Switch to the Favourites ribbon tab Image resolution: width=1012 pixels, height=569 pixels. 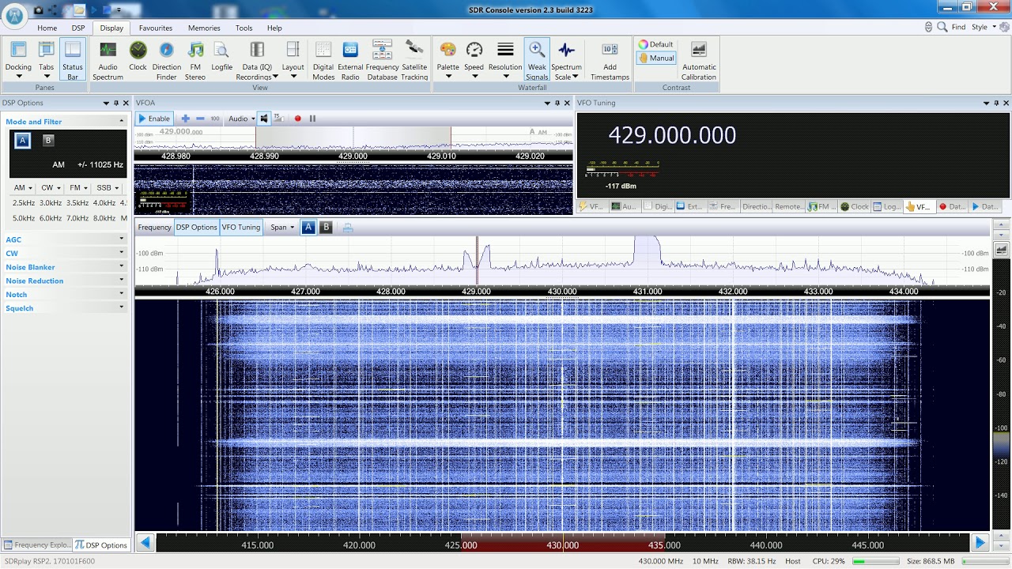coord(156,28)
